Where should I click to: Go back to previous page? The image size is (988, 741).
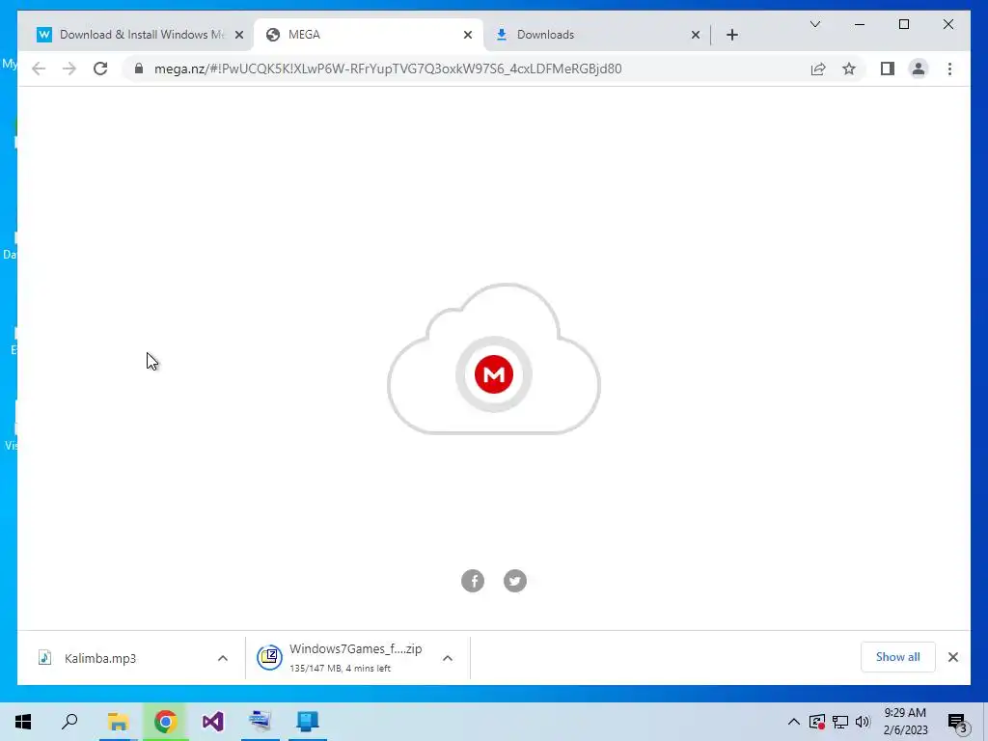pos(39,69)
